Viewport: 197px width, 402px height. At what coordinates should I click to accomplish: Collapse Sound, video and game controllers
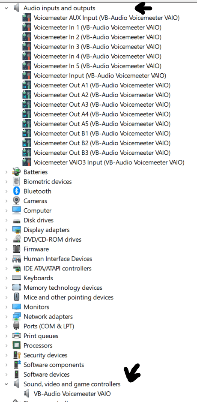tap(6, 384)
